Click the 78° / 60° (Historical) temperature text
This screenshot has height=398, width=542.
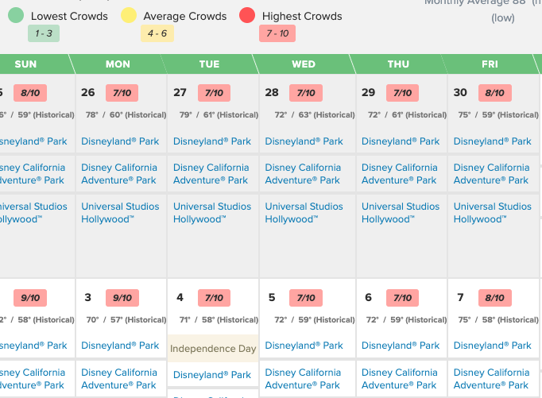pyautogui.click(x=126, y=114)
